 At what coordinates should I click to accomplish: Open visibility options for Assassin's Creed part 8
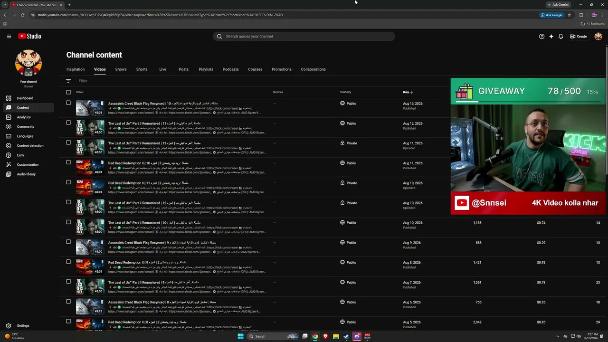348,303
